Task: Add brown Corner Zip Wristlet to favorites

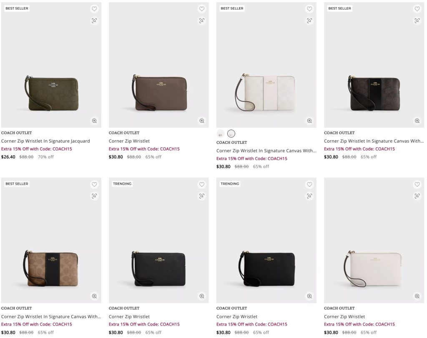Action: point(202,9)
